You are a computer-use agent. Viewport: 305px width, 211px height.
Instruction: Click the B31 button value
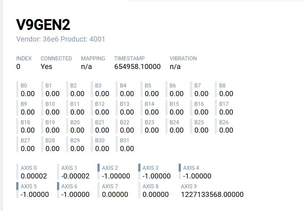tap(127, 148)
